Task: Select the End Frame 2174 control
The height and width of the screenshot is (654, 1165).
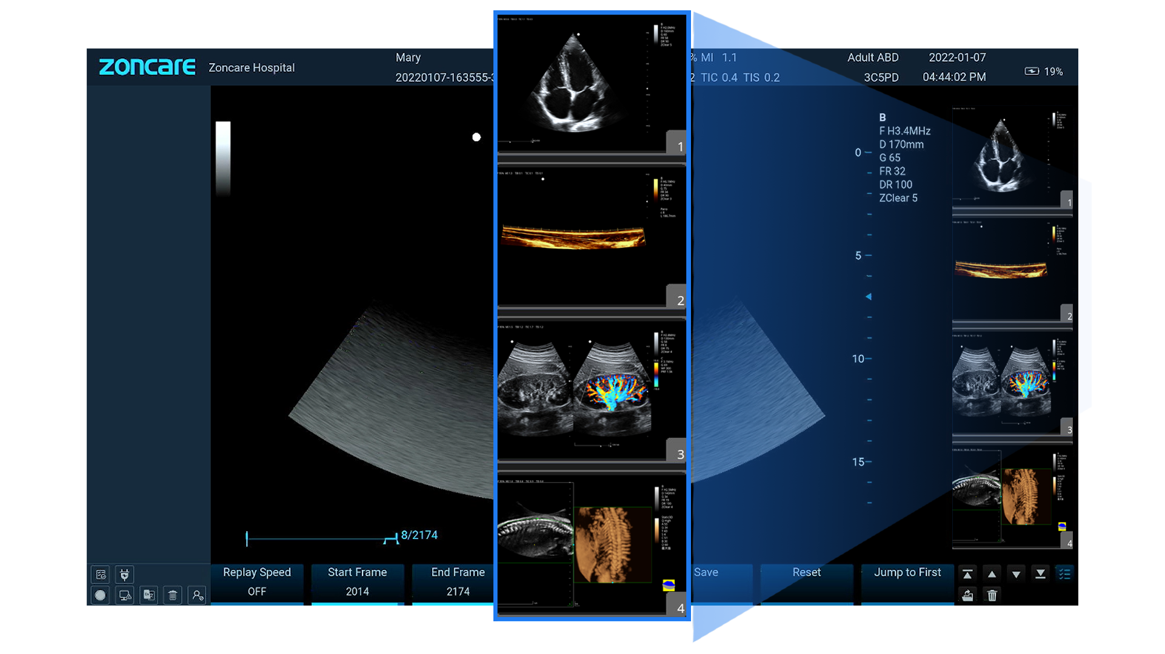Action: tap(458, 582)
